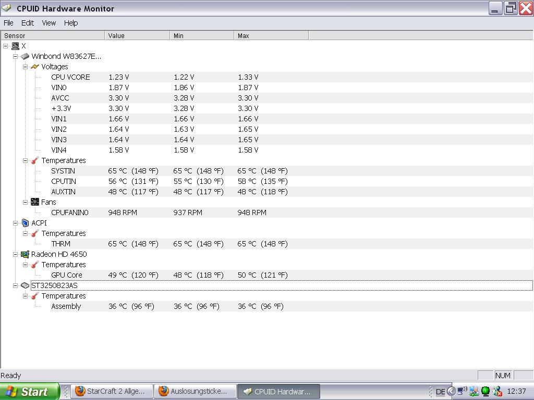Click CPU VCORE max value 1.33 V
The width and height of the screenshot is (534, 400).
tap(248, 77)
